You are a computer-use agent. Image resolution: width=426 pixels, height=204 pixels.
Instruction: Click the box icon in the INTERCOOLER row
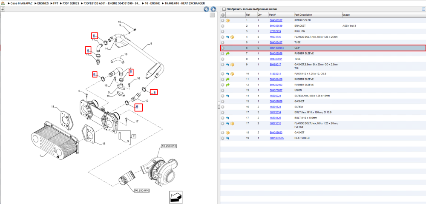pyautogui.click(x=227, y=20)
